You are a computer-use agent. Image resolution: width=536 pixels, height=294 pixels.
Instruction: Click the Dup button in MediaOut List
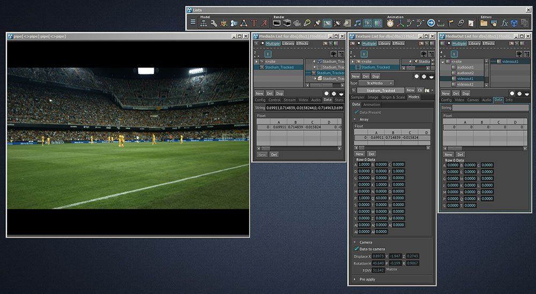(465, 93)
